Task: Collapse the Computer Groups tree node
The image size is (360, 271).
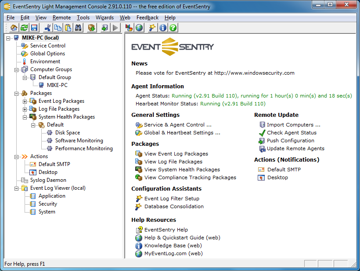Action: (16, 70)
